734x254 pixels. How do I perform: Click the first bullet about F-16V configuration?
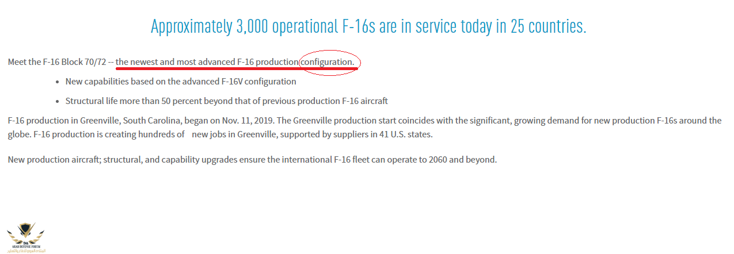[181, 82]
